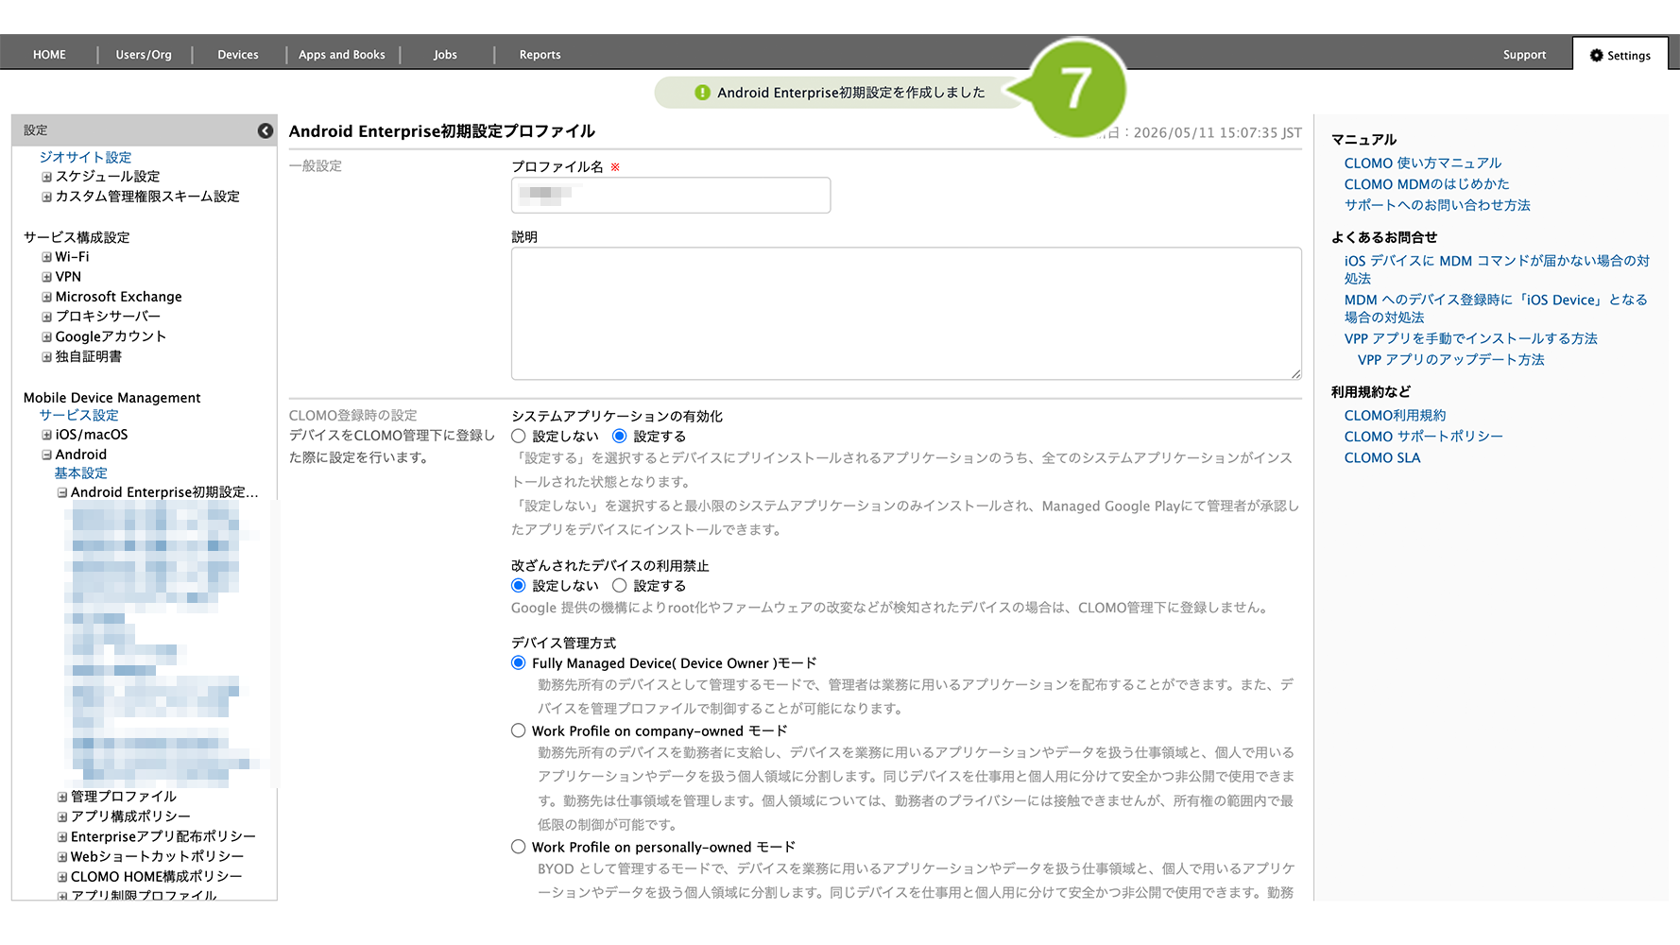1680x945 pixels.
Task: Open the Jobs tab
Action: pyautogui.click(x=445, y=55)
